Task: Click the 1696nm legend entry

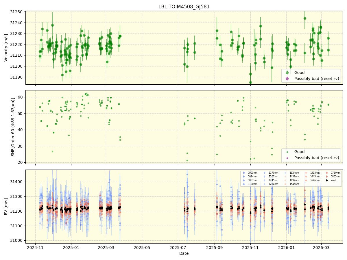Action: pos(313,180)
